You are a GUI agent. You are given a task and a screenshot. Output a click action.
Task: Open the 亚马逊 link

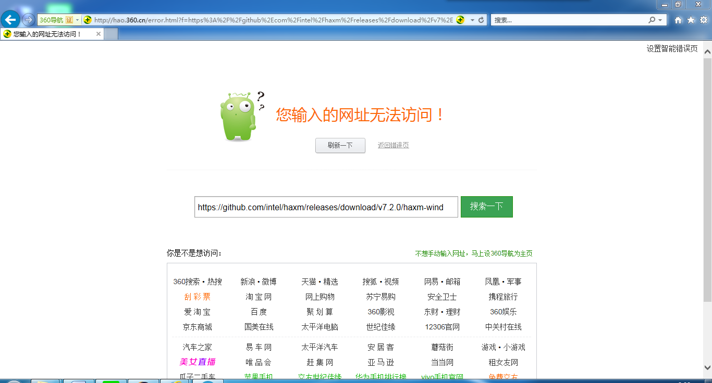[x=381, y=362]
